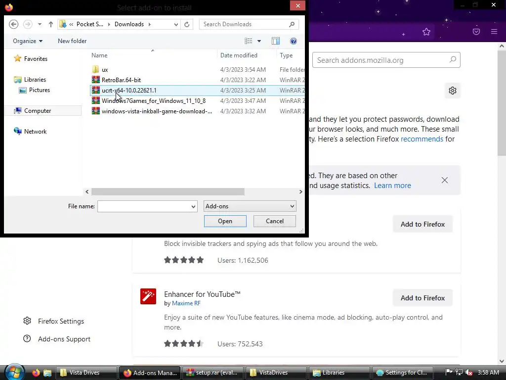Expand the File name dropdown arrow
The height and width of the screenshot is (380, 506).
point(193,206)
